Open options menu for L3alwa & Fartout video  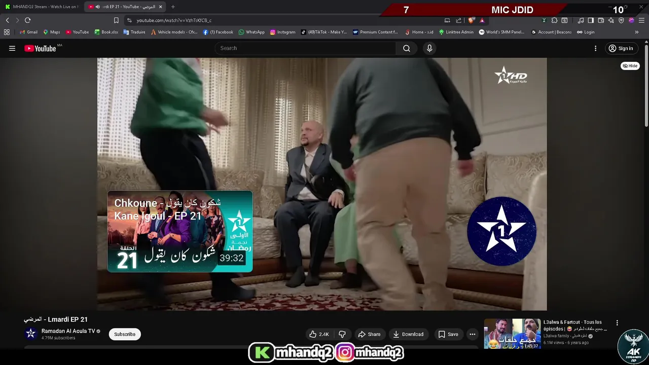(x=617, y=323)
